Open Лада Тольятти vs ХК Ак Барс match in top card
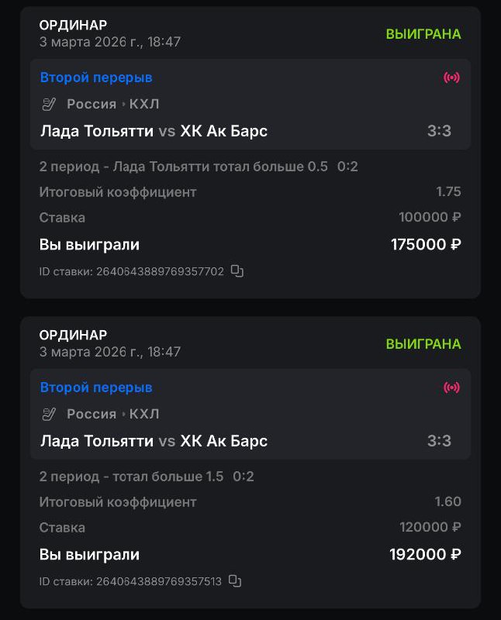Image resolution: width=501 pixels, height=620 pixels. click(x=154, y=131)
